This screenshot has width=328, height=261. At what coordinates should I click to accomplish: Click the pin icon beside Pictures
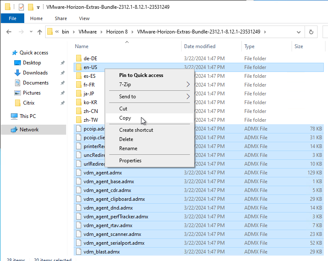click(63, 93)
